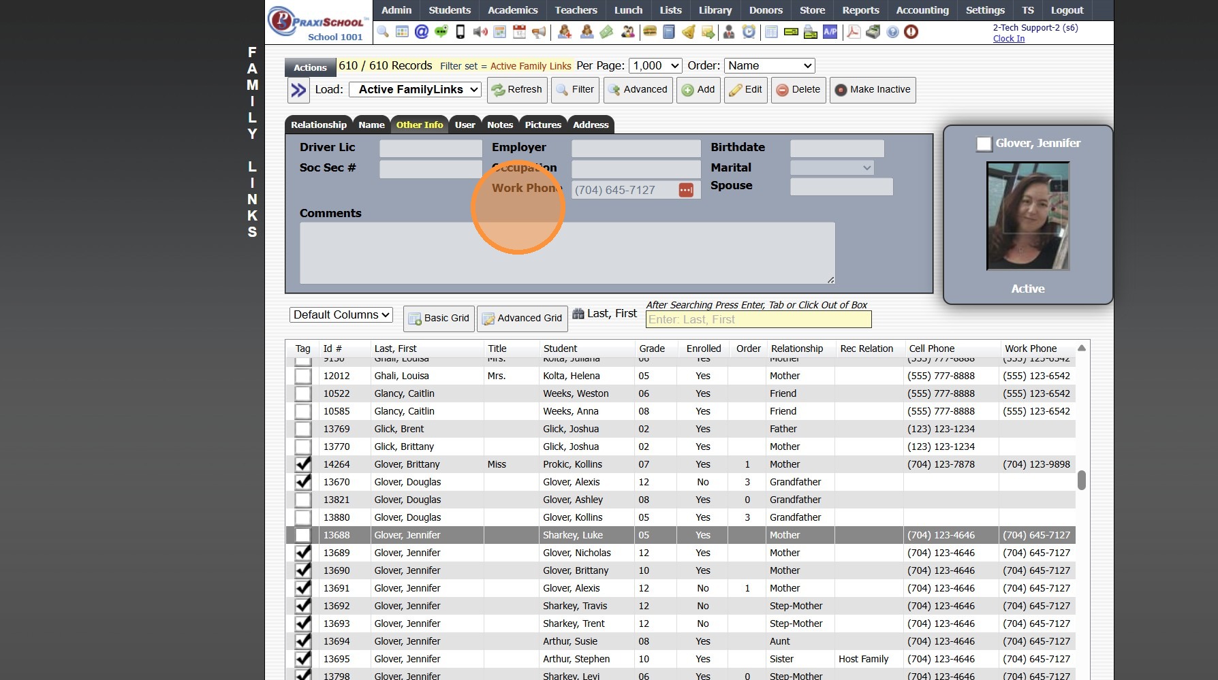Click the Clock In link
The height and width of the screenshot is (680, 1218).
1008,39
